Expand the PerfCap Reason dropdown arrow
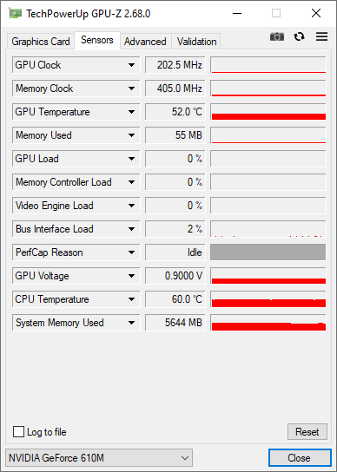The image size is (337, 472). (x=131, y=252)
